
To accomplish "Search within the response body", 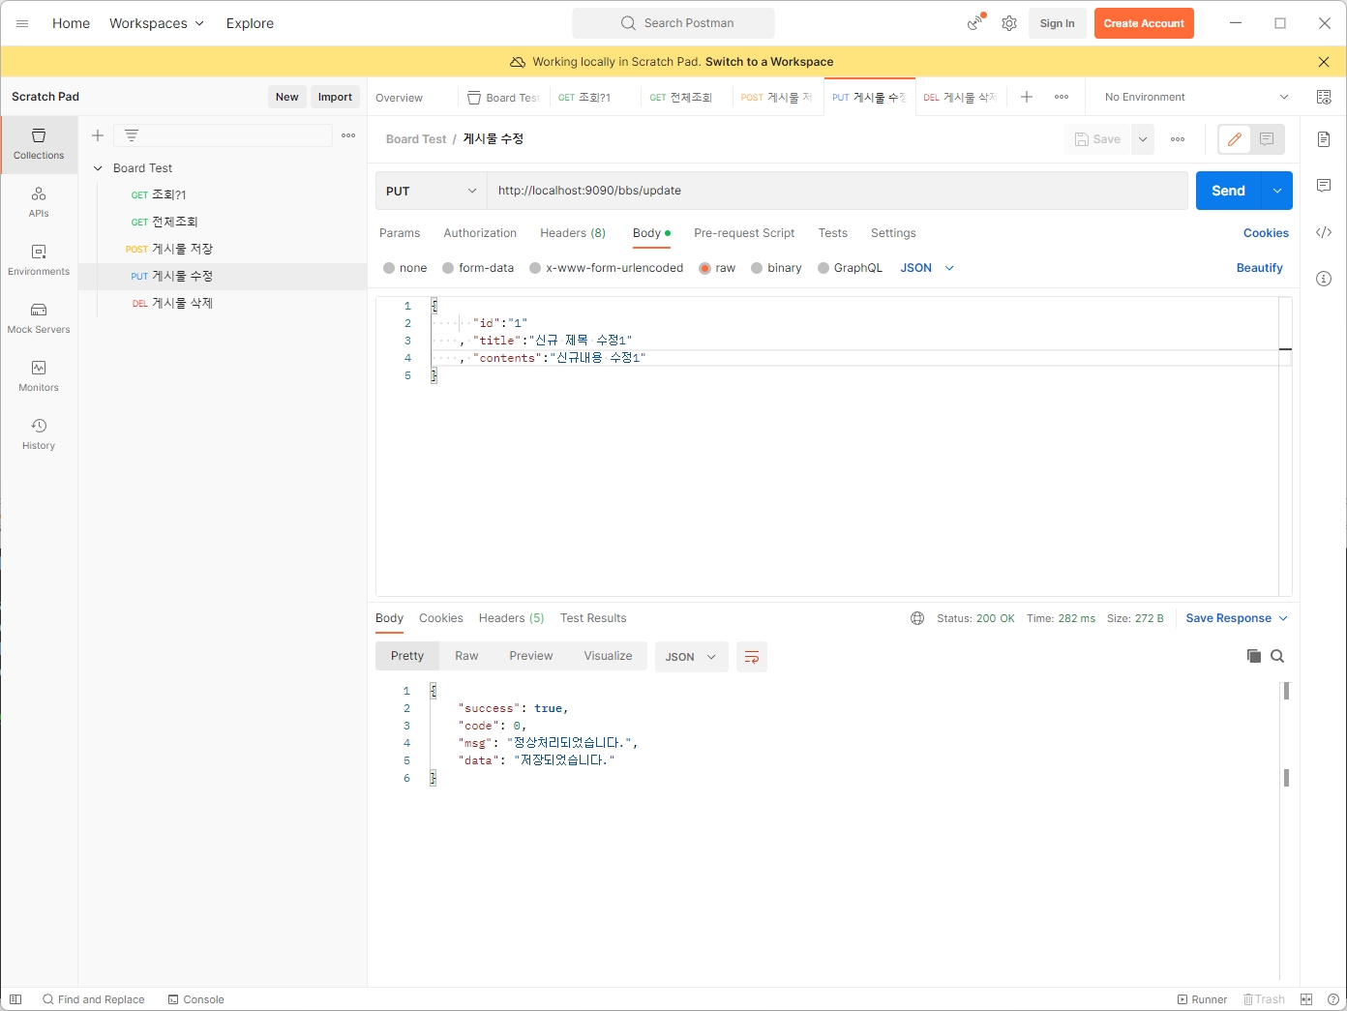I will click(1277, 656).
